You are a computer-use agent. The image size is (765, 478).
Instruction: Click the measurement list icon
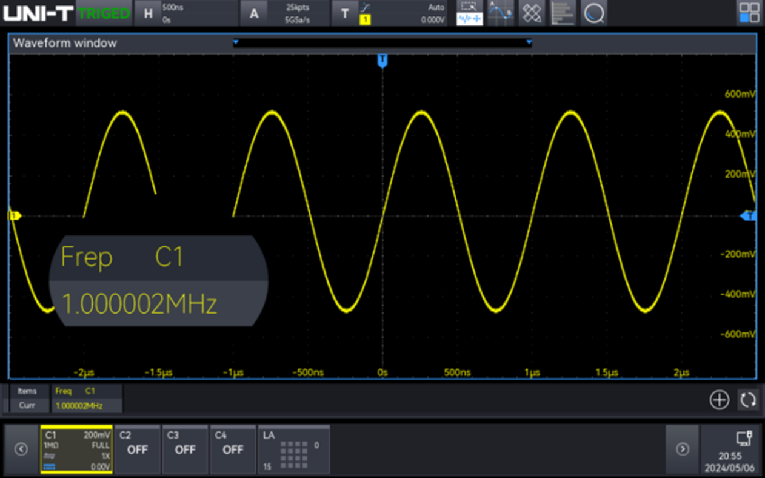pos(563,13)
